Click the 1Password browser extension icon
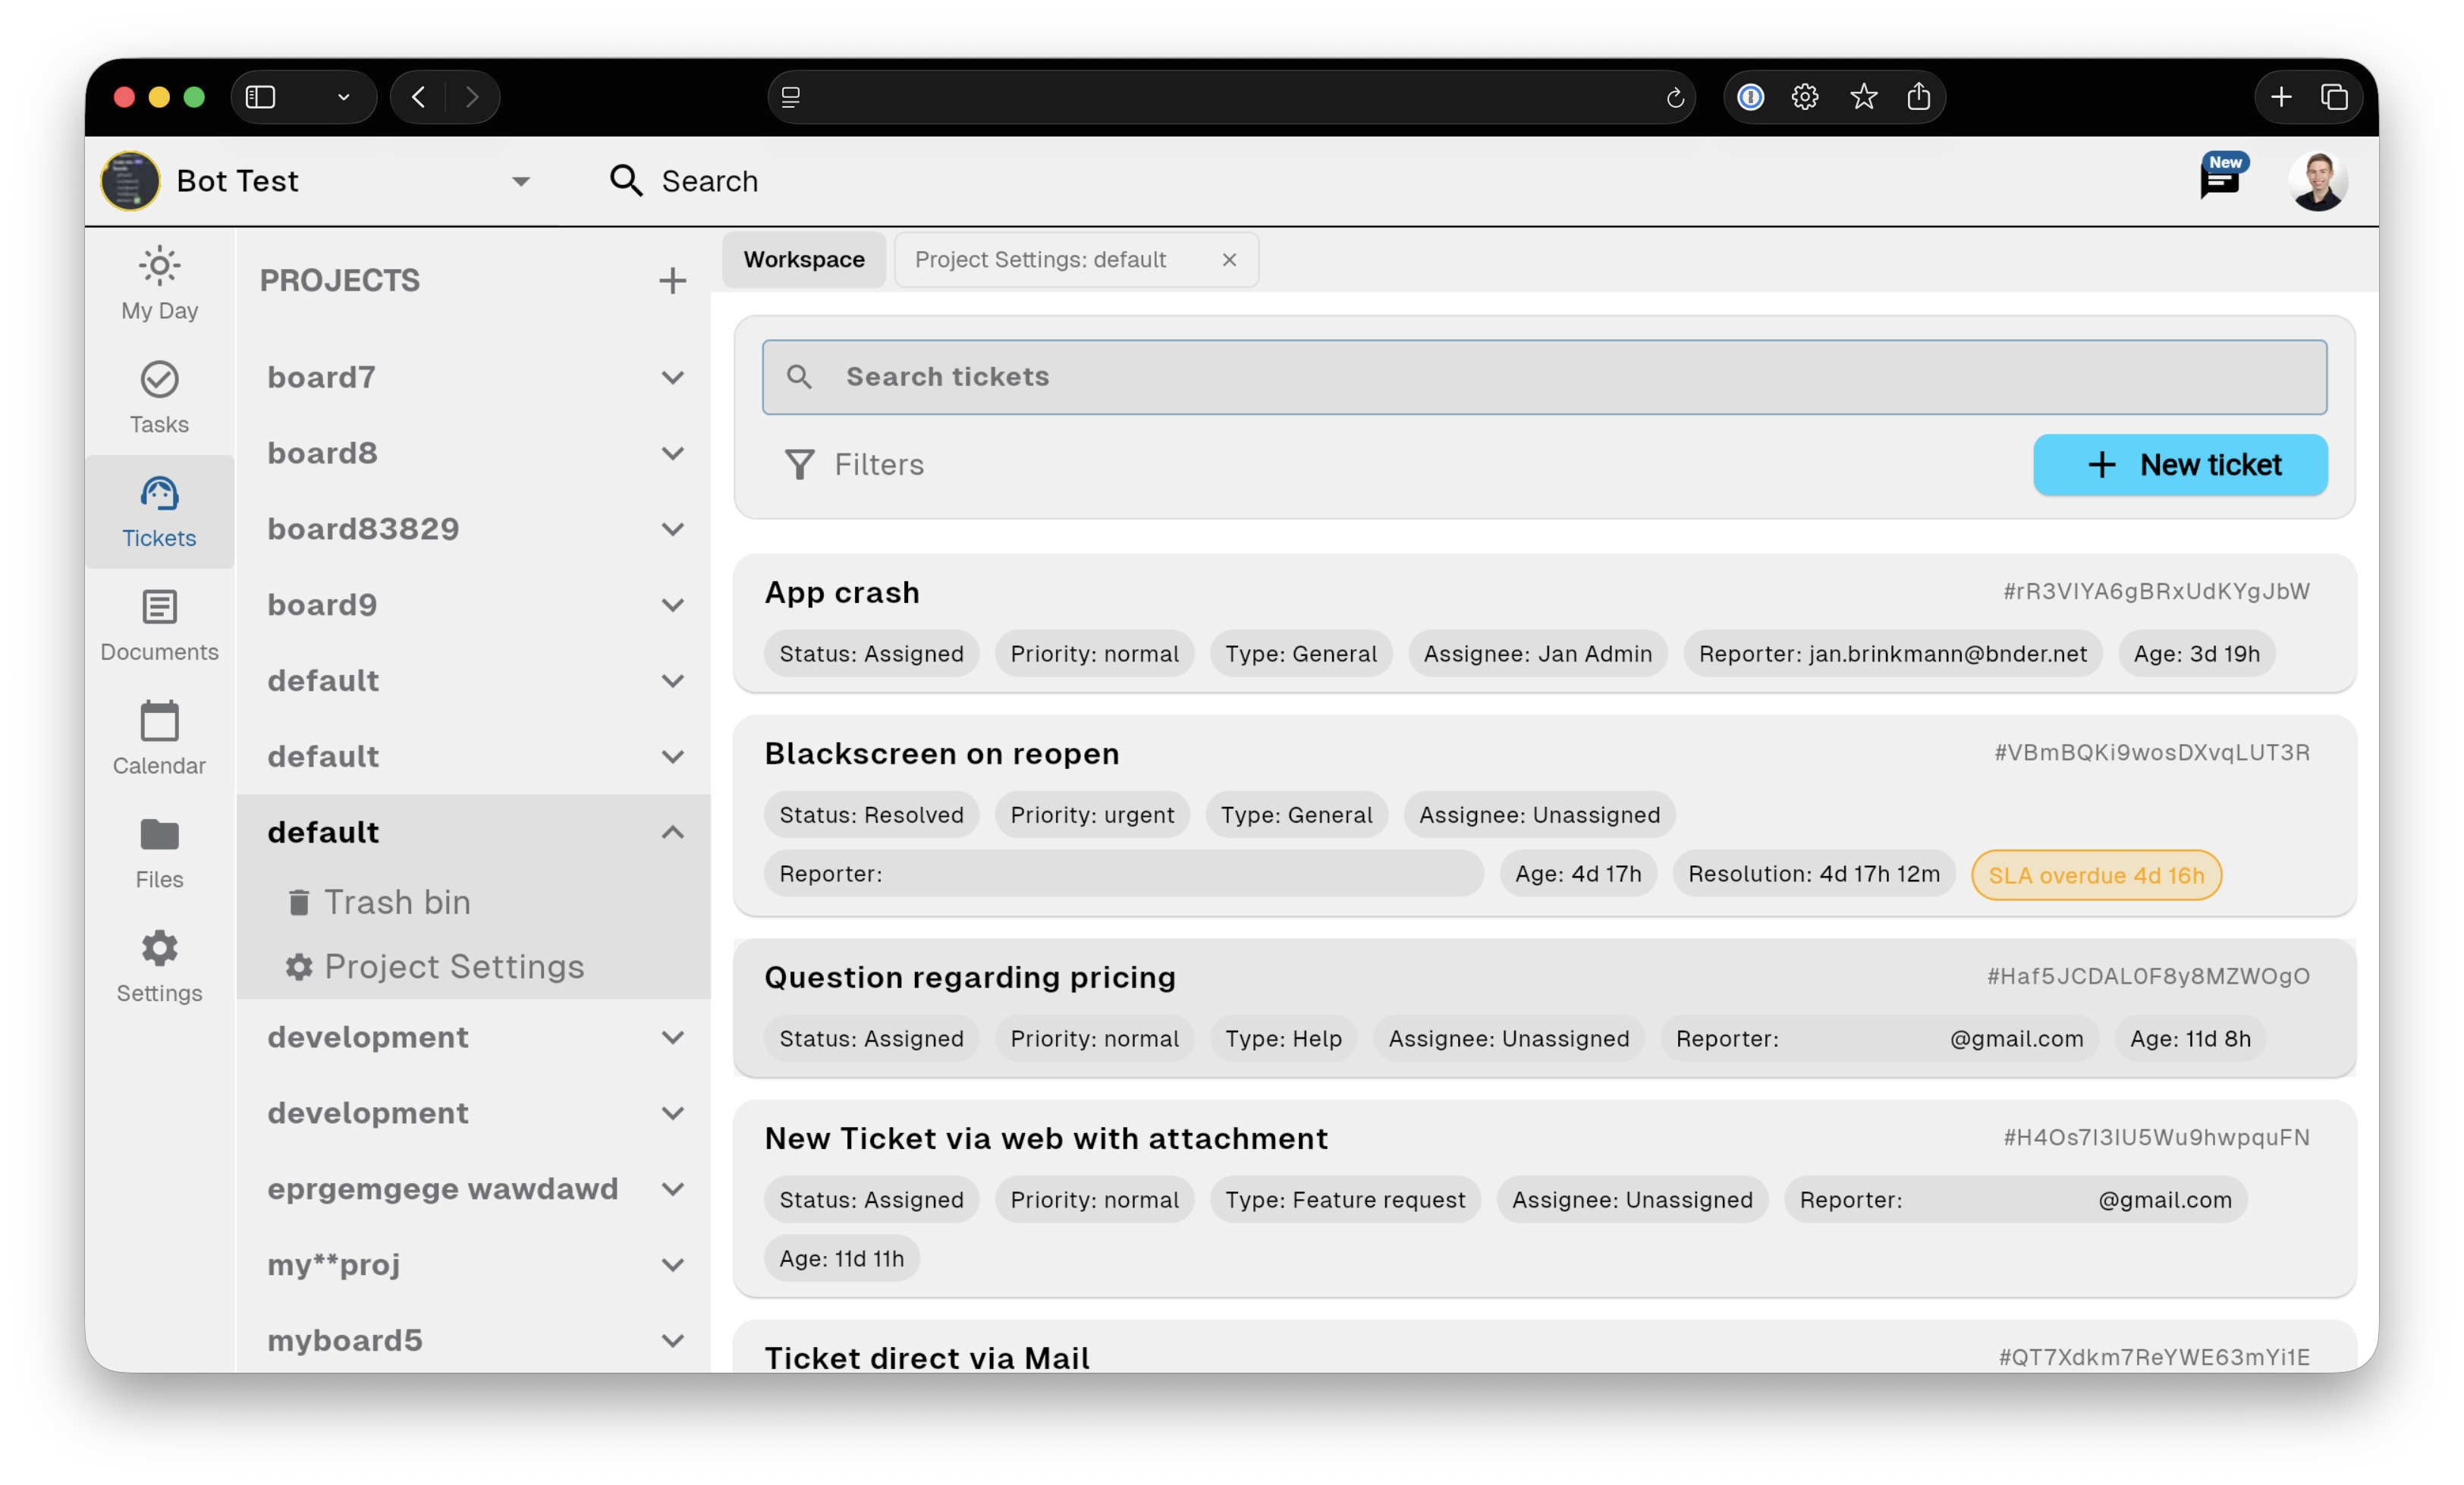Image resolution: width=2464 pixels, height=1485 pixels. pyautogui.click(x=1750, y=97)
